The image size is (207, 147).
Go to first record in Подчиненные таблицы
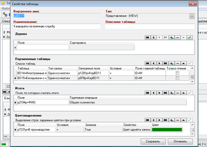(147, 63)
